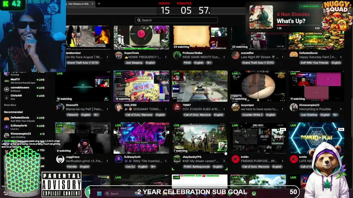The width and height of the screenshot is (353, 198).
Task: Open JhaySanityFPS's PUBG stream thumbnail
Action: point(200,138)
